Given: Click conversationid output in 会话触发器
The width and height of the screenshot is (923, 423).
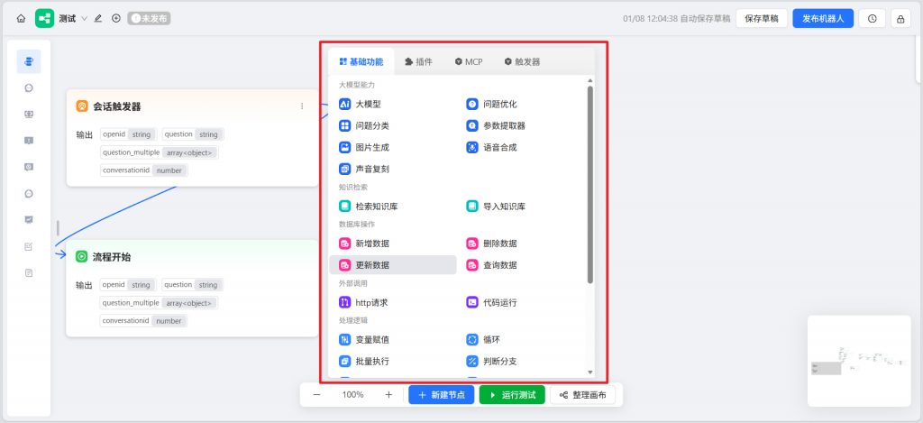Looking at the screenshot, I should [144, 170].
